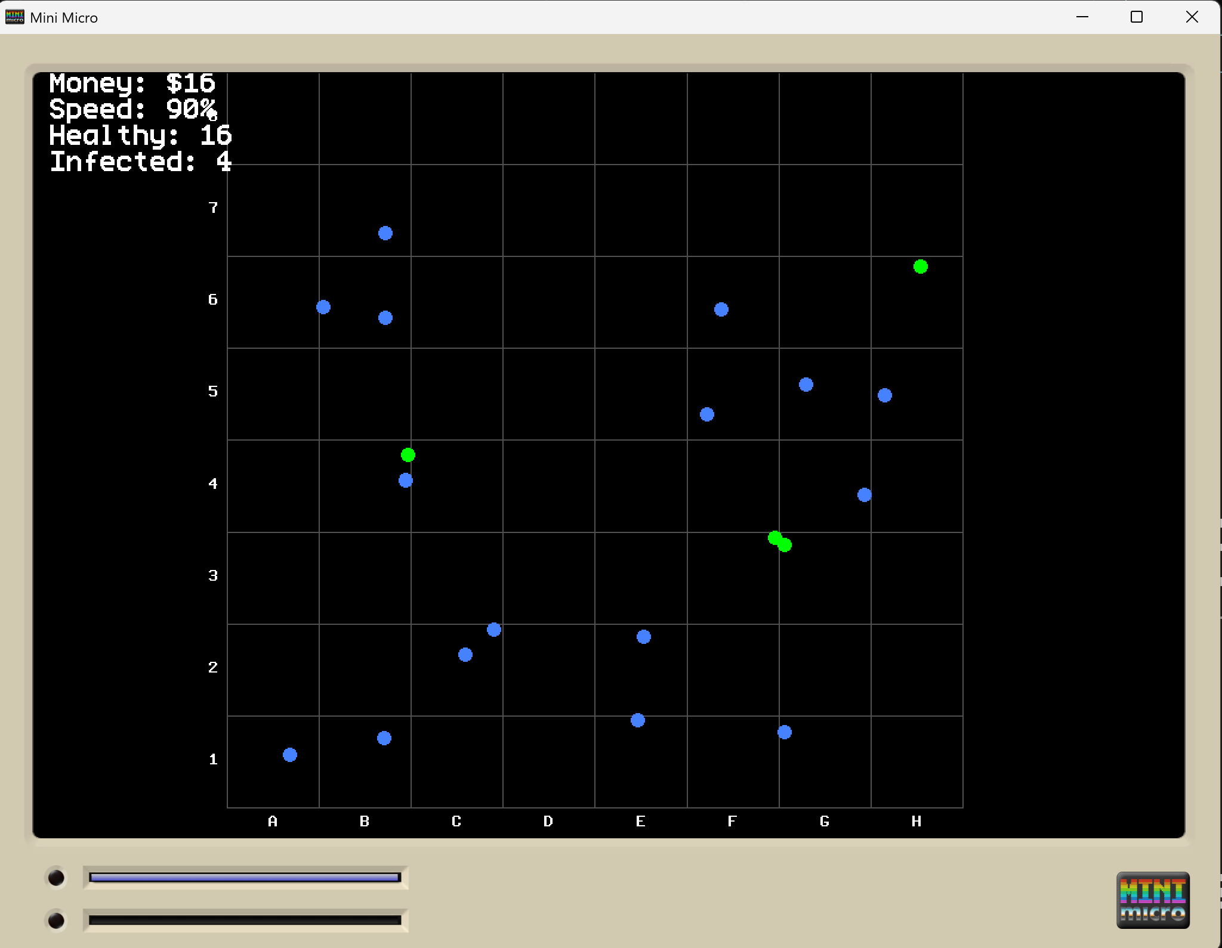Click the bottom disk slot indicator light
The image size is (1222, 948).
[x=56, y=921]
